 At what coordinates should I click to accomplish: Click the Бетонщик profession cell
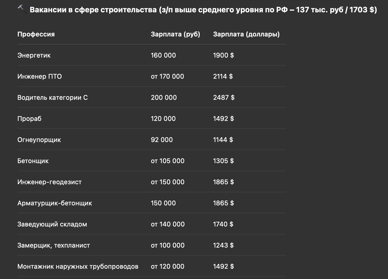(x=33, y=161)
